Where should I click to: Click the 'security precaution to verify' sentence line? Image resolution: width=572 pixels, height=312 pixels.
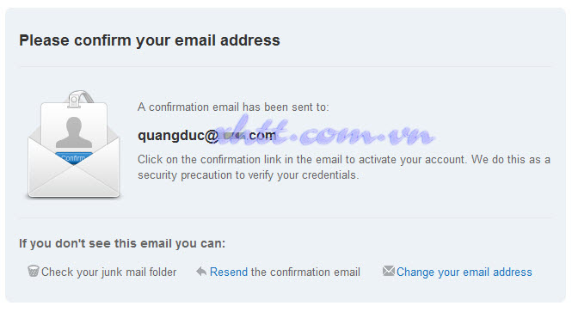248,175
